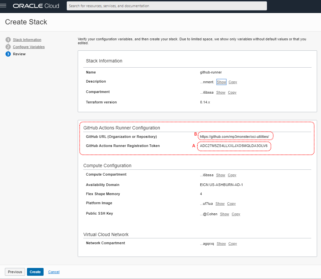Click step 3 Review circle icon
This screenshot has height=279, width=321.
(x=8, y=54)
